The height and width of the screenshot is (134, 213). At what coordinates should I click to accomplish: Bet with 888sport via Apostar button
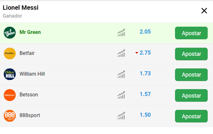[191, 116]
